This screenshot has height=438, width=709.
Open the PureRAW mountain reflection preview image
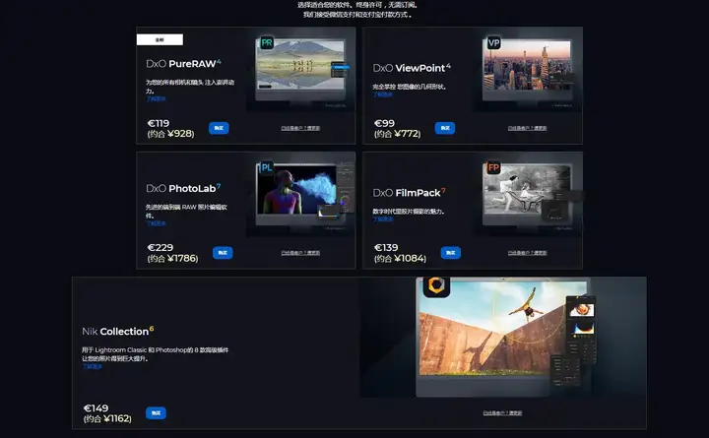tap(299, 65)
